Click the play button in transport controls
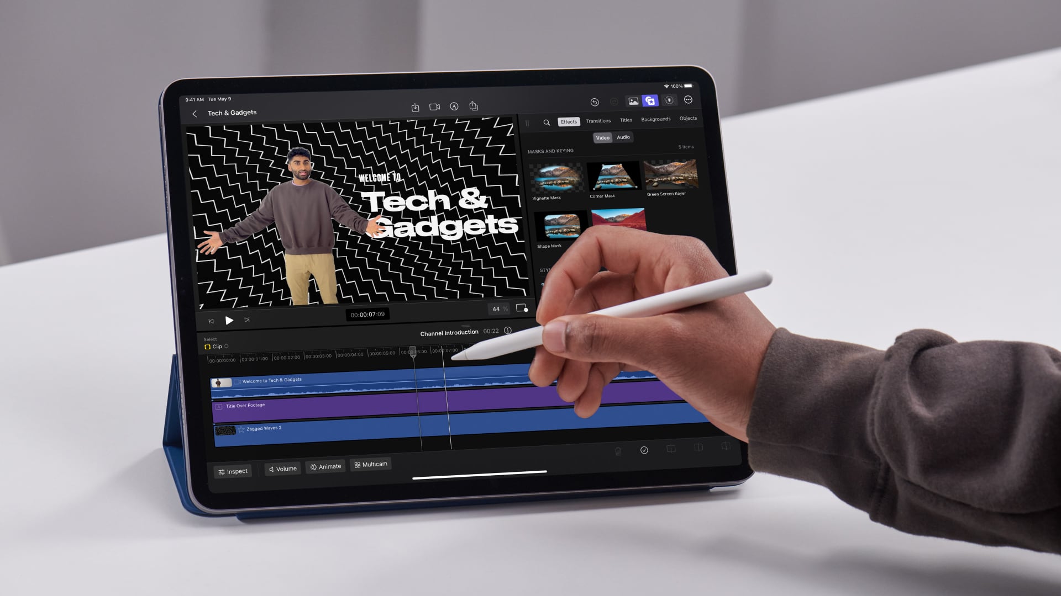 tap(228, 320)
